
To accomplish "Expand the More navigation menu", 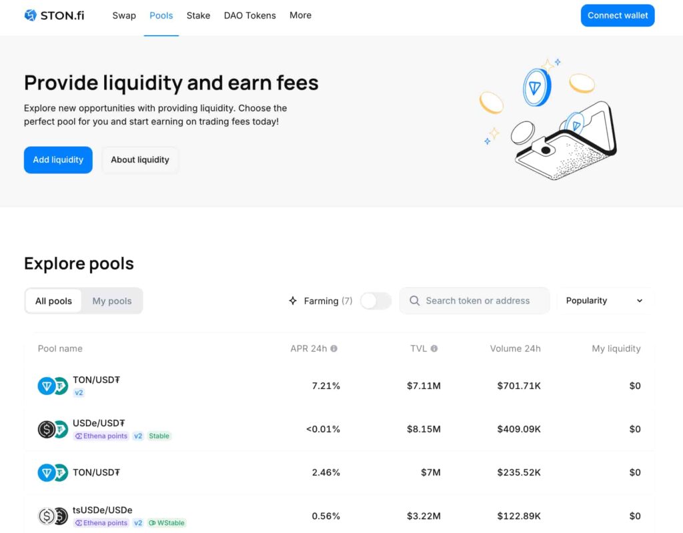I will [300, 15].
